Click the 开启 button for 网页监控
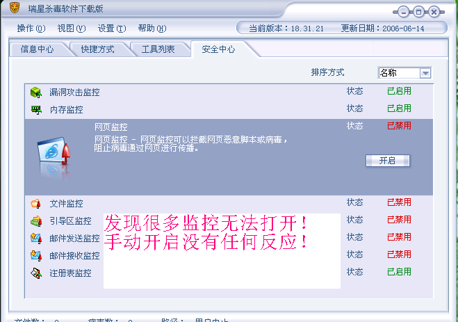This screenshot has height=322, width=458. 388,161
